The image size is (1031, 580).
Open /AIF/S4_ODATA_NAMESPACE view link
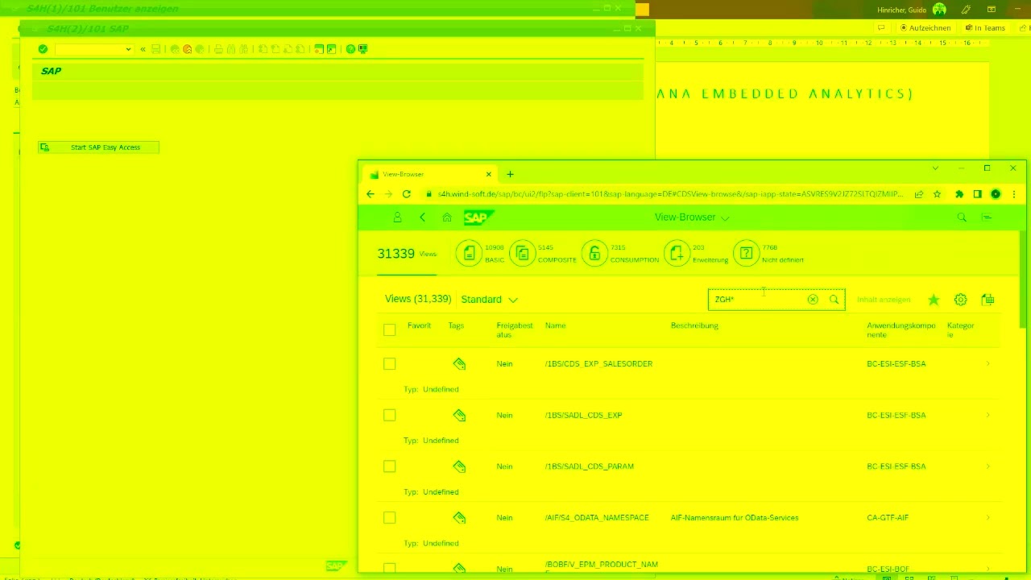click(x=597, y=518)
